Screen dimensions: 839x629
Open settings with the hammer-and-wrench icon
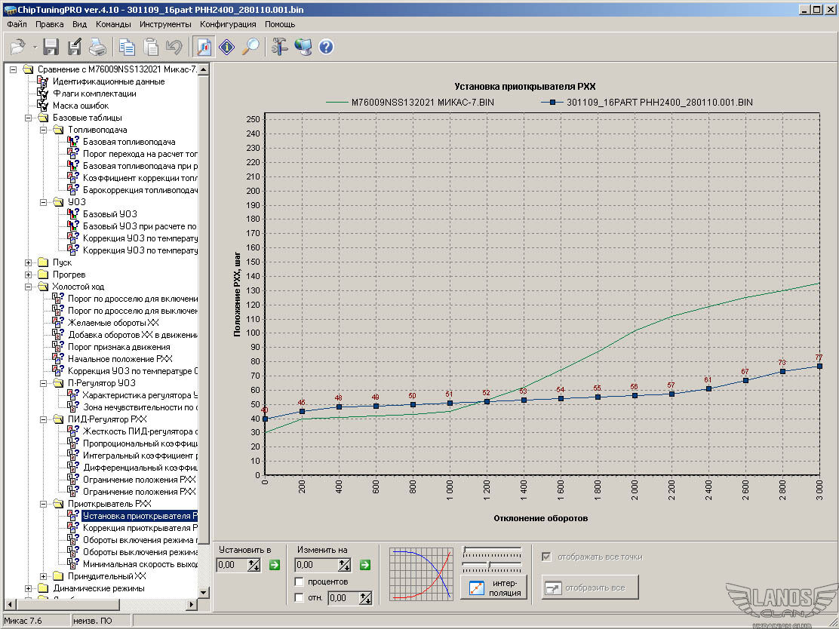(x=279, y=47)
